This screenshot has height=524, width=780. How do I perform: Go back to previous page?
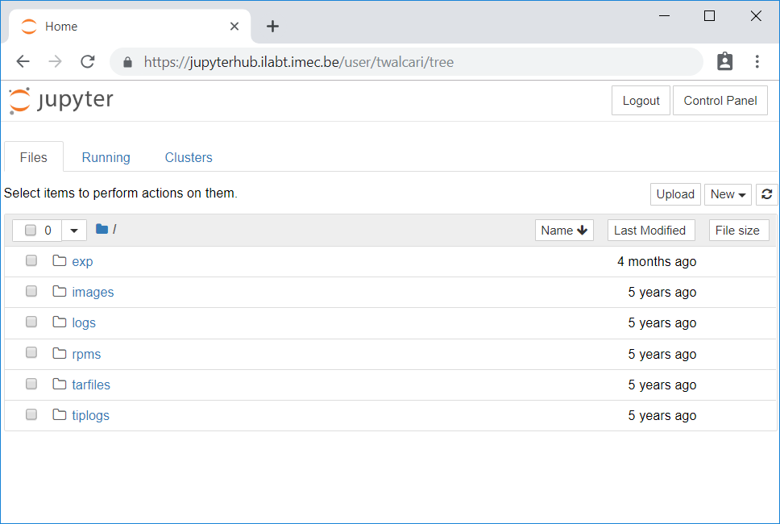pos(23,62)
